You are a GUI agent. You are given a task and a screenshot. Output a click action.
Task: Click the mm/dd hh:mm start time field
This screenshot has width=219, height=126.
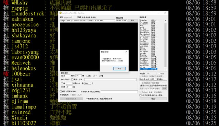(121, 21)
